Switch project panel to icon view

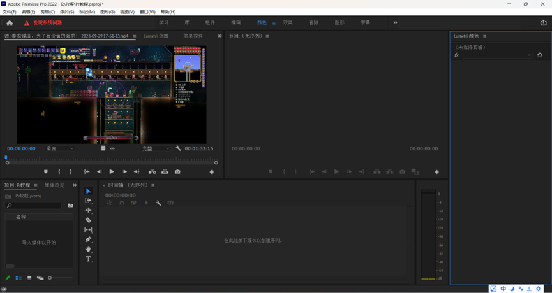click(x=29, y=278)
